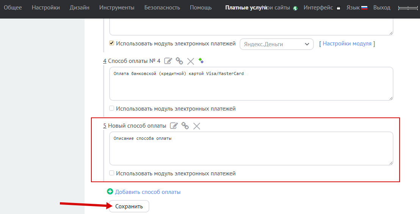Click green plus icon to add payment method
This screenshot has height=214, width=420.
click(x=110, y=192)
